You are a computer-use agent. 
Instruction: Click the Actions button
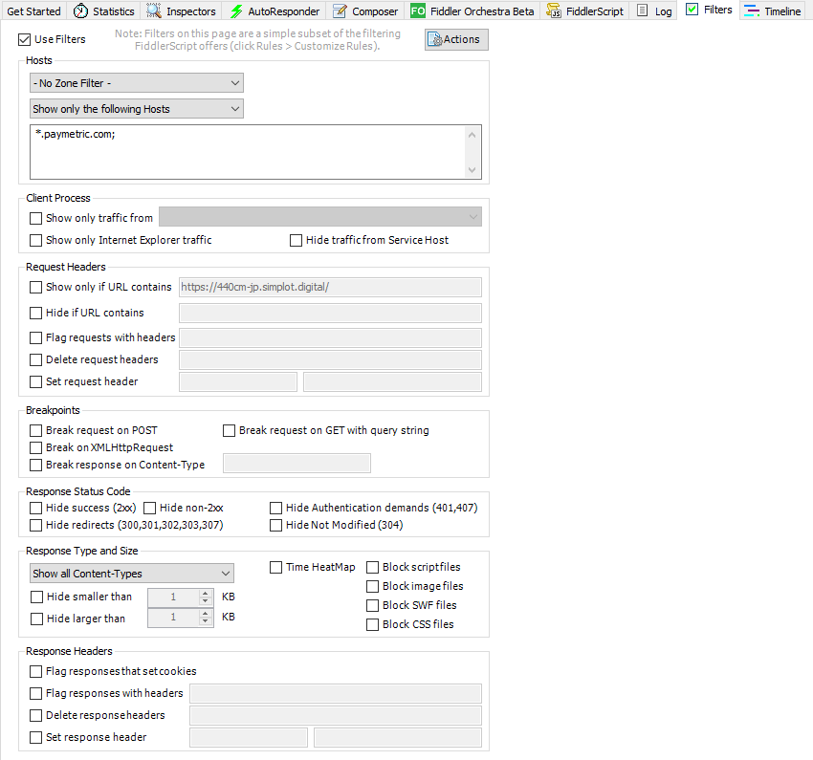coord(456,39)
